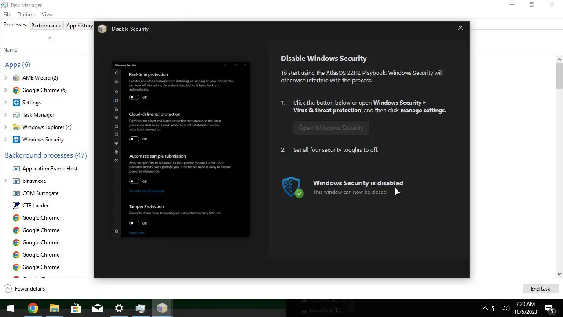This screenshot has width=563, height=317.
Task: Open the View menu in Task Manager
Action: 47,15
